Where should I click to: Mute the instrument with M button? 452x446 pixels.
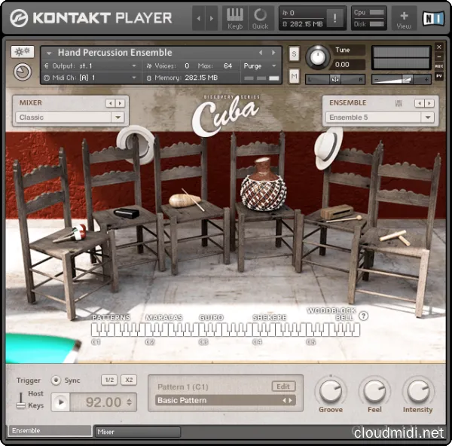tap(294, 76)
